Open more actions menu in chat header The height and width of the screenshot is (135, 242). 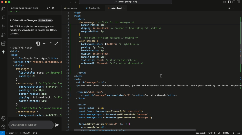[x=58, y=8]
